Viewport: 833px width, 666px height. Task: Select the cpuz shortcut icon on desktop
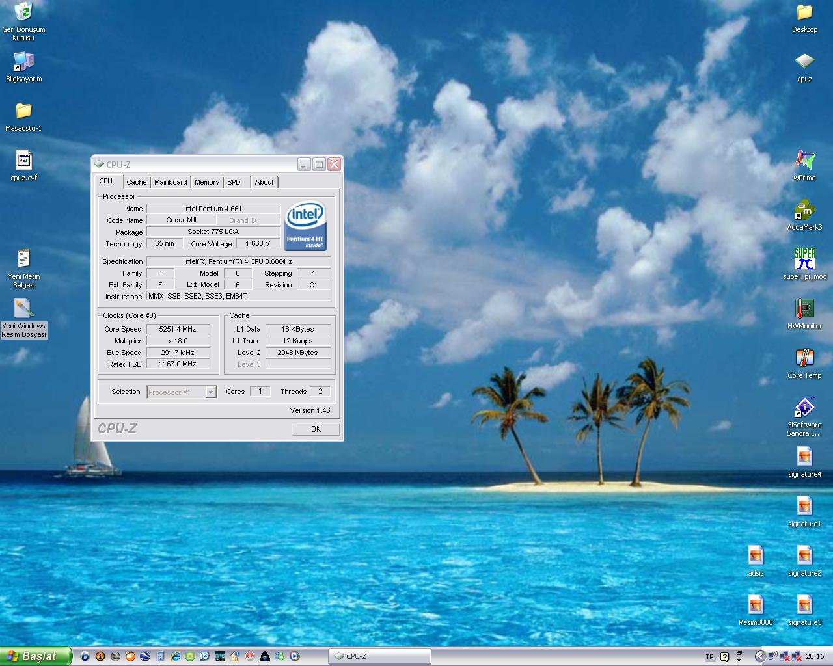tap(804, 67)
